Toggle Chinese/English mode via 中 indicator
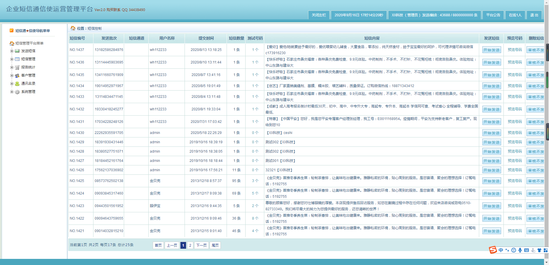 [501, 250]
